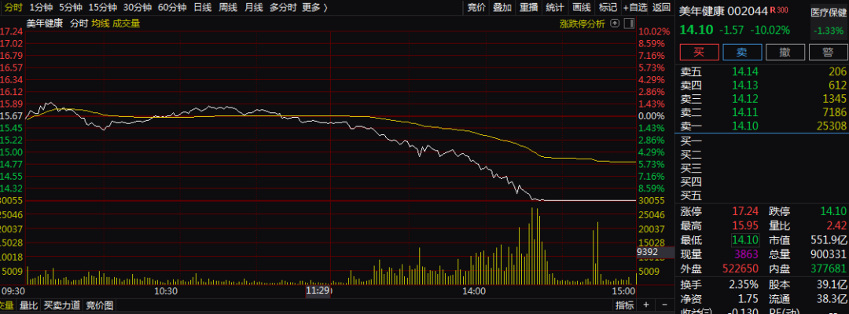849x314 pixels.
Task: Open the 医疗保健 sector box
Action: coord(829,13)
